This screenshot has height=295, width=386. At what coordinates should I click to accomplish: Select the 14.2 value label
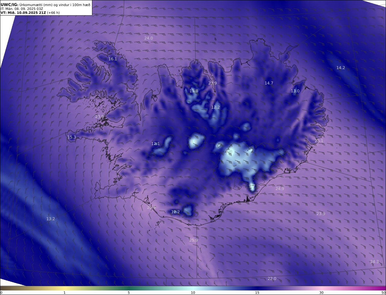pyautogui.click(x=340, y=68)
